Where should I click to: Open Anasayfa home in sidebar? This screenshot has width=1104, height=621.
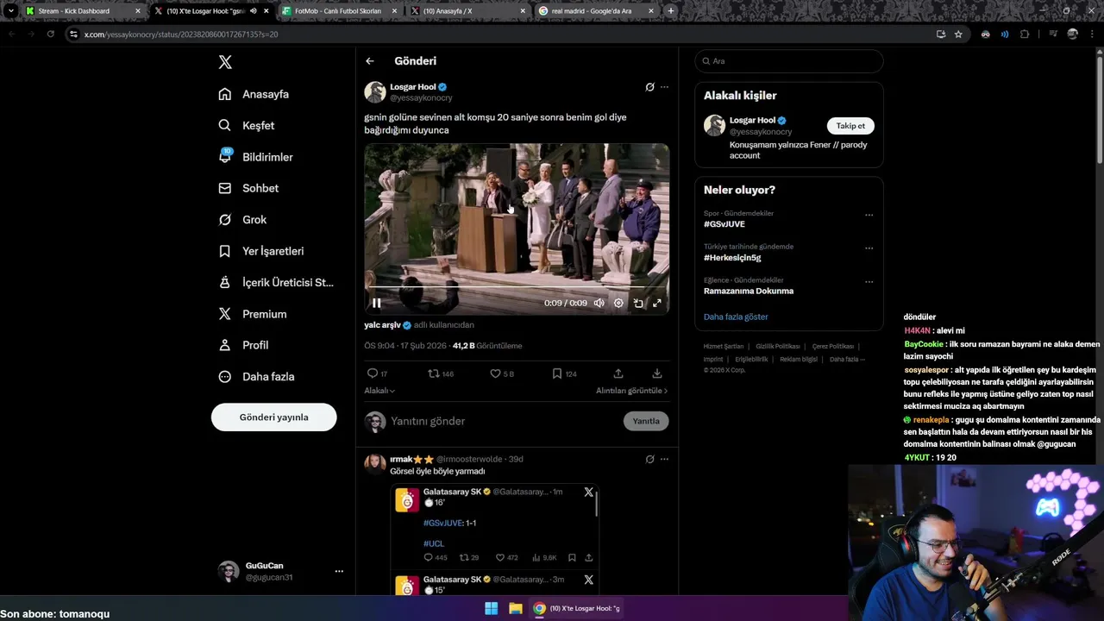pyautogui.click(x=254, y=94)
